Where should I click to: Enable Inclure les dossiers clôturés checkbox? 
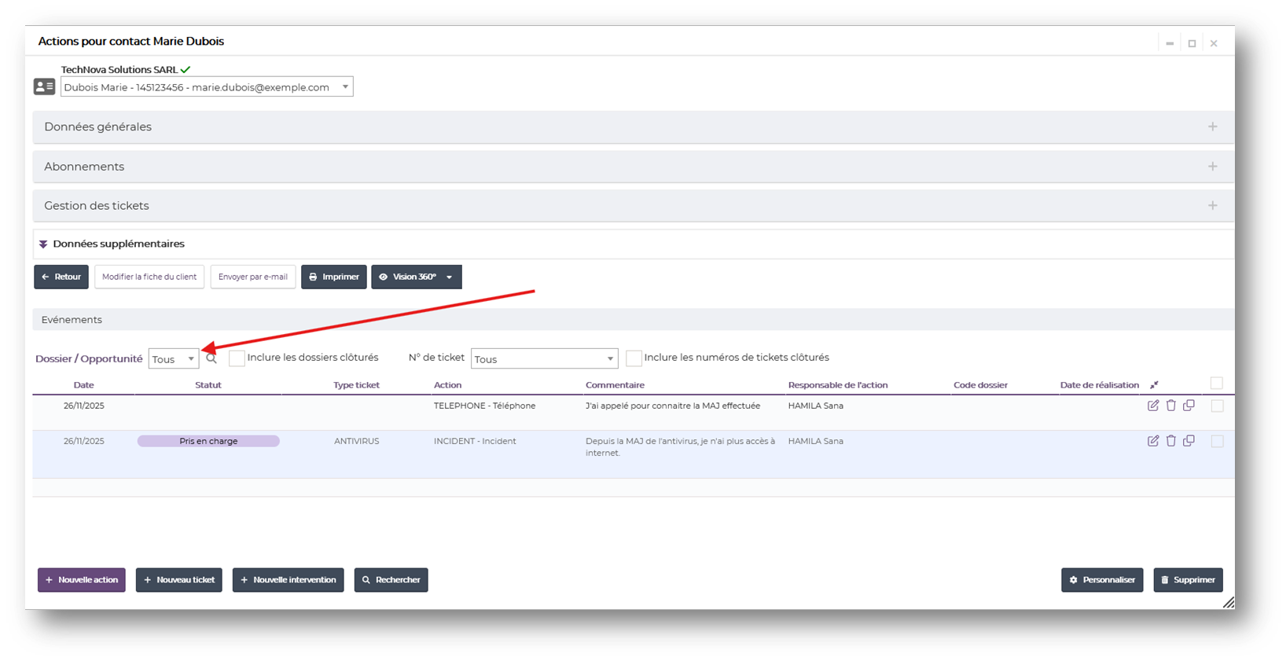[x=237, y=358]
